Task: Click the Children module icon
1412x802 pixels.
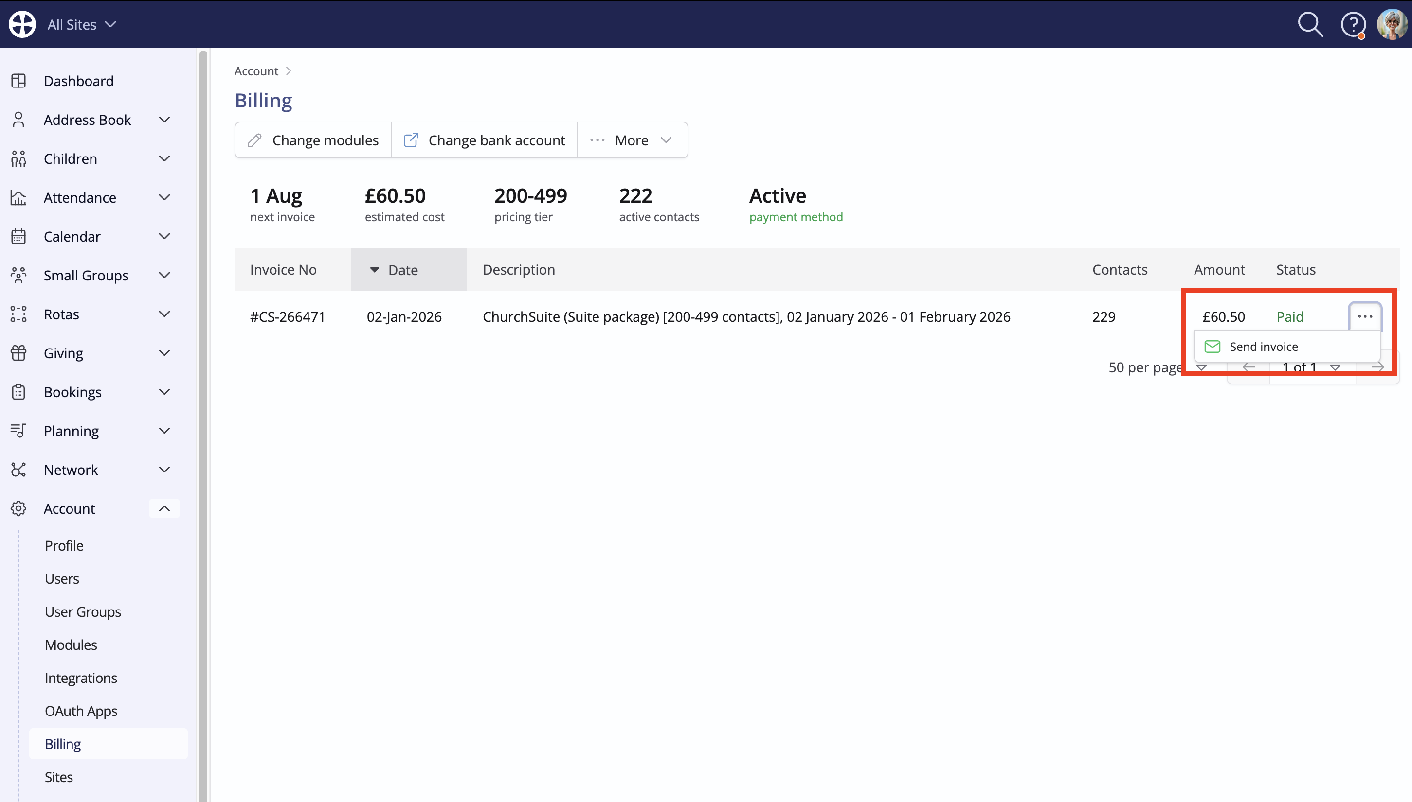Action: (x=19, y=158)
